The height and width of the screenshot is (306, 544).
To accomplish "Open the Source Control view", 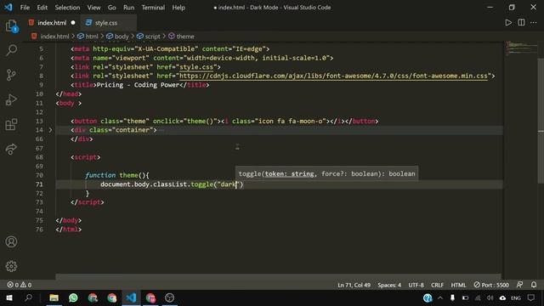I will (11, 75).
